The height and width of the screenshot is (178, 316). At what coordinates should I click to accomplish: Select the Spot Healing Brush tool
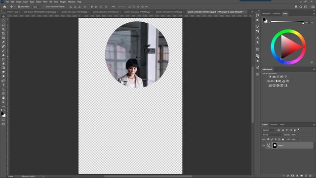pos(3,46)
